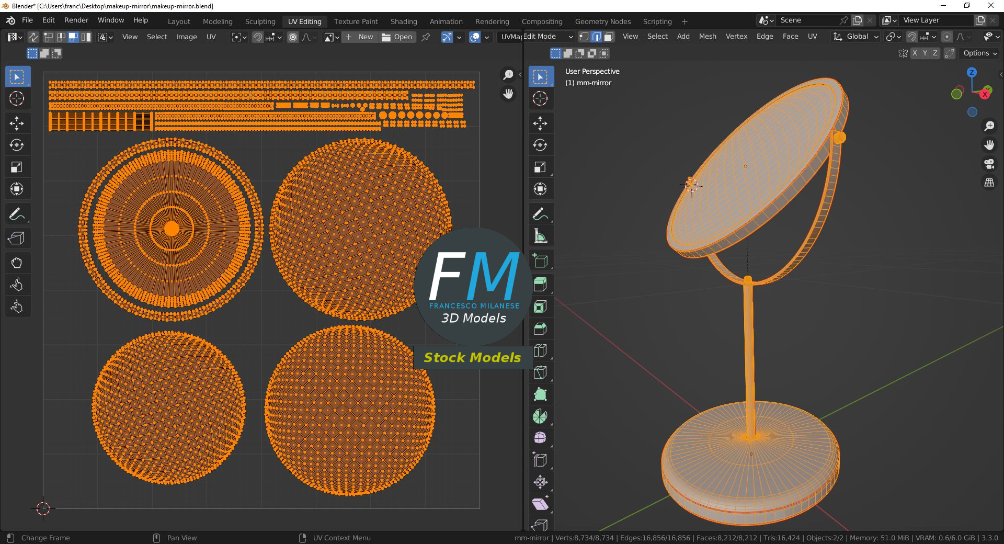Image resolution: width=1004 pixels, height=544 pixels.
Task: Toggle UV sync selection
Action: 33,37
